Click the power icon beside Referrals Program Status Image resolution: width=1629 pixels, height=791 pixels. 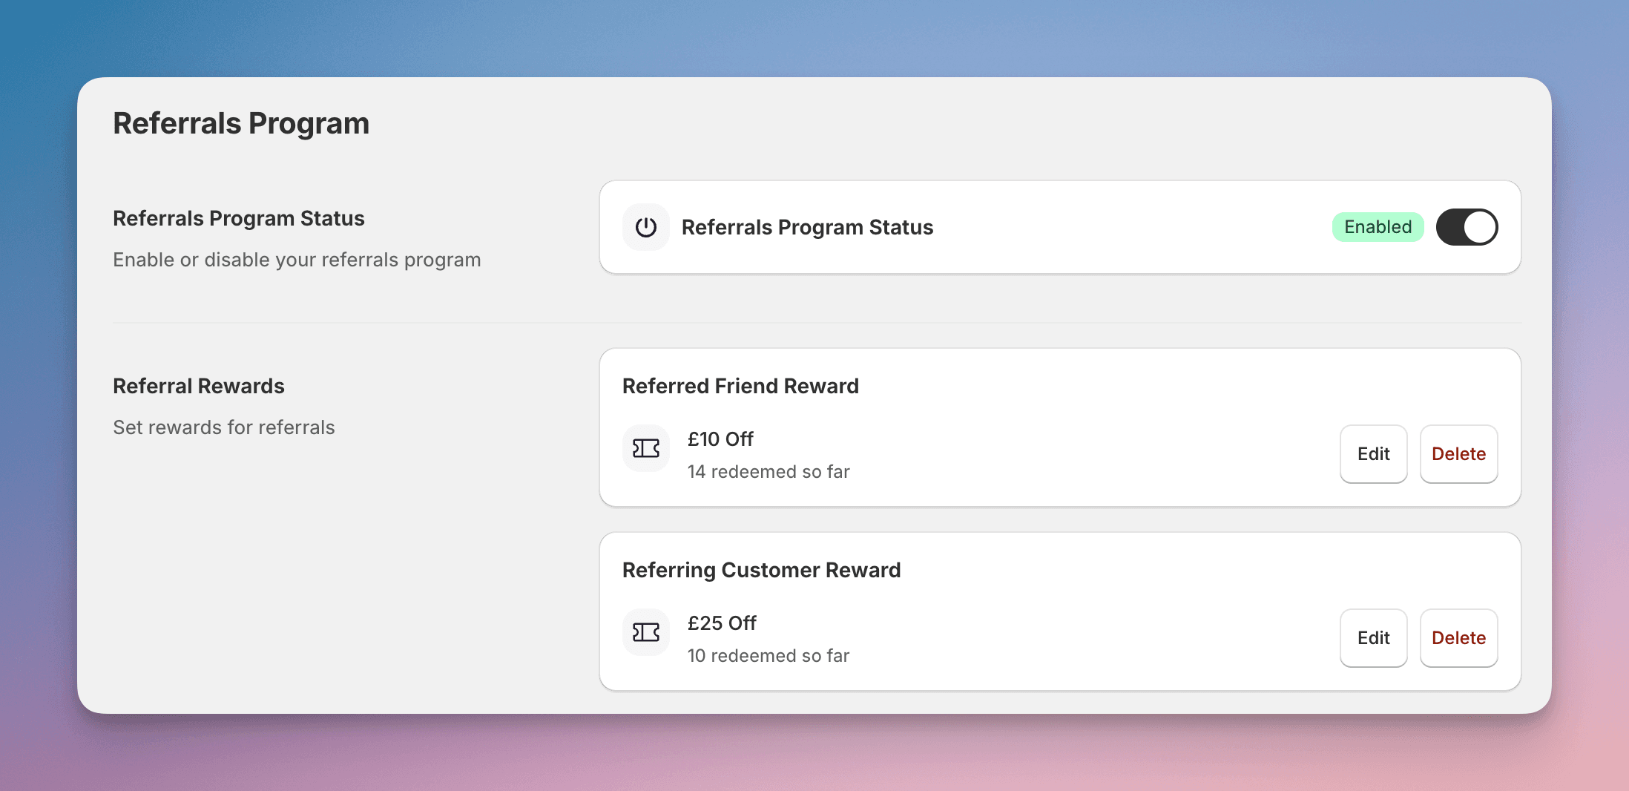(645, 227)
